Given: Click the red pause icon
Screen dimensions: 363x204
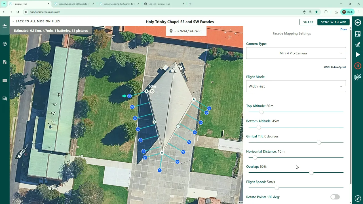Looking at the screenshot, I should (x=358, y=66).
